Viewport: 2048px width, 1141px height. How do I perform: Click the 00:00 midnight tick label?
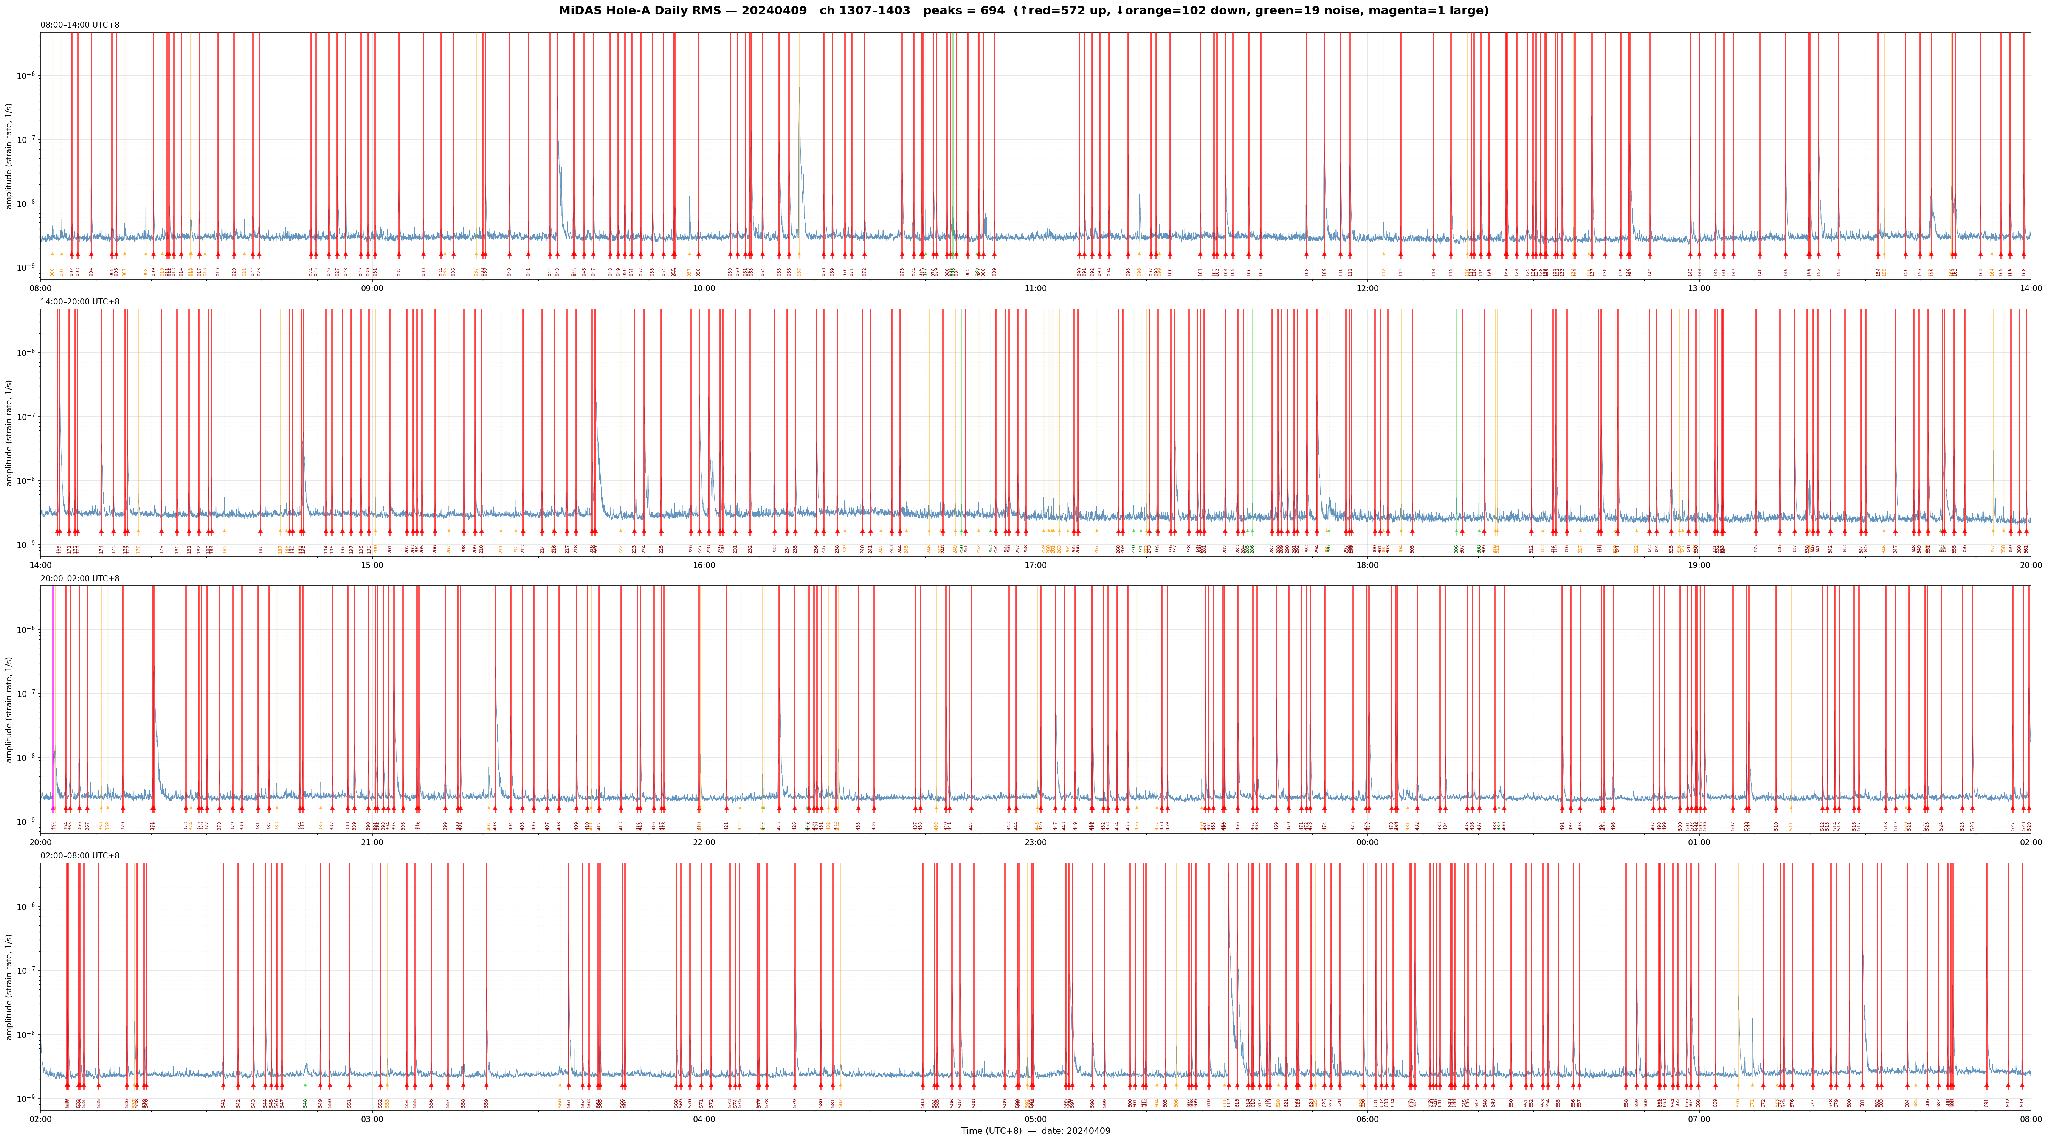pos(1367,842)
